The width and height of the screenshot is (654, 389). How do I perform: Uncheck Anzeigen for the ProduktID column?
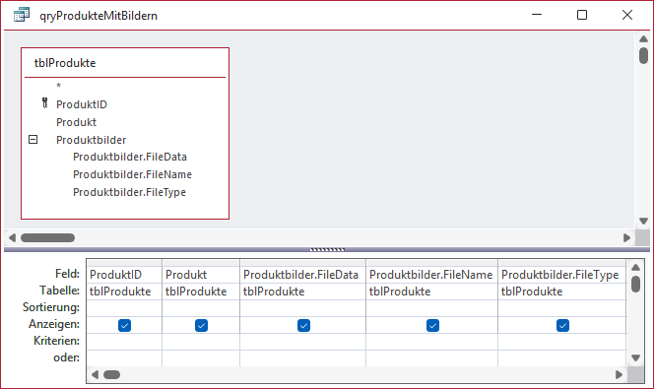point(124,325)
